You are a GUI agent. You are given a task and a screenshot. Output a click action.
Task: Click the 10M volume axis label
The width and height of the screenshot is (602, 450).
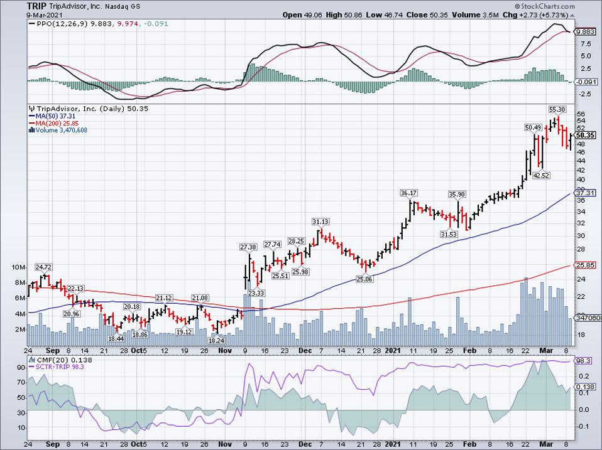pos(19,267)
